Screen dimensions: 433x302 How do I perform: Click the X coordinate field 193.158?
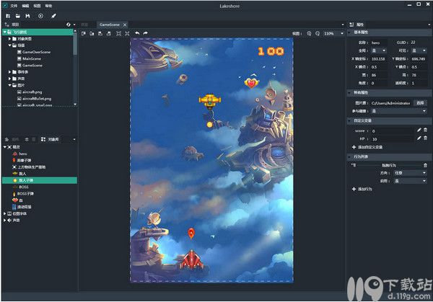coord(379,59)
